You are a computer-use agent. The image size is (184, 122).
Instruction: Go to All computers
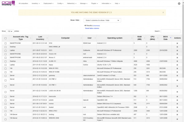pos(23,3)
